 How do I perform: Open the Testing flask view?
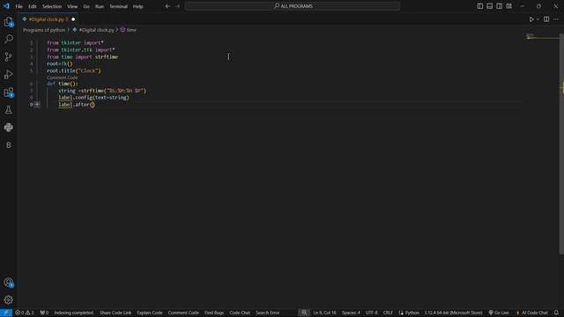9,109
